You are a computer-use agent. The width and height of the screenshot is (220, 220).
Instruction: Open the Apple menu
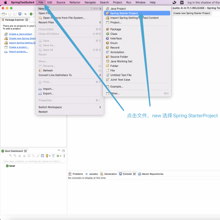click(x=5, y=3)
